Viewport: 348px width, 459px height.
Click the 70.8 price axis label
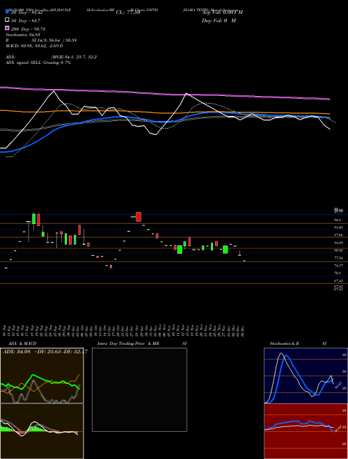338,273
